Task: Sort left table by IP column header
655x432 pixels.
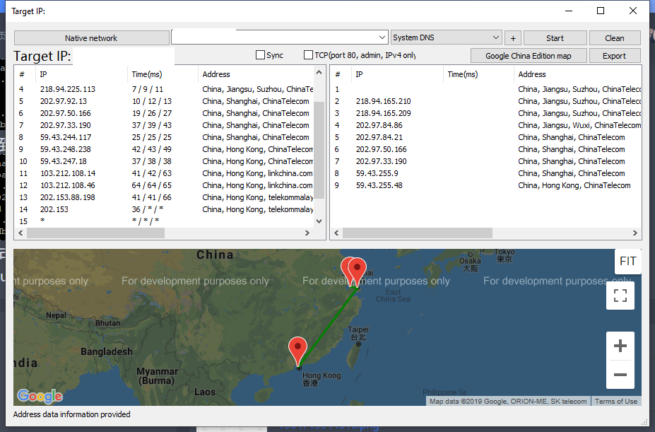Action: [82, 74]
